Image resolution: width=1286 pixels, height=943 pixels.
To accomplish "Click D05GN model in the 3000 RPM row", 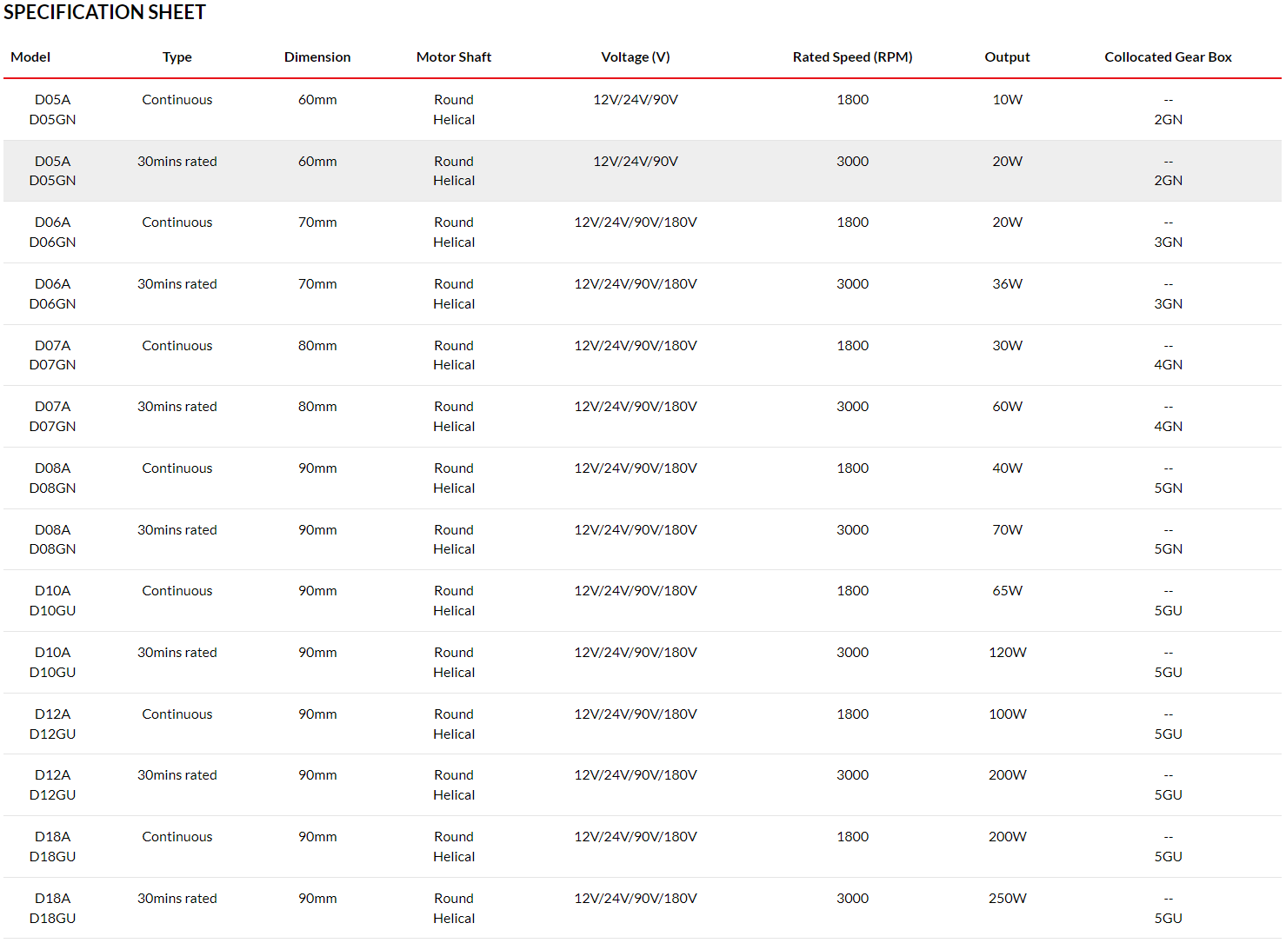I will [x=53, y=180].
